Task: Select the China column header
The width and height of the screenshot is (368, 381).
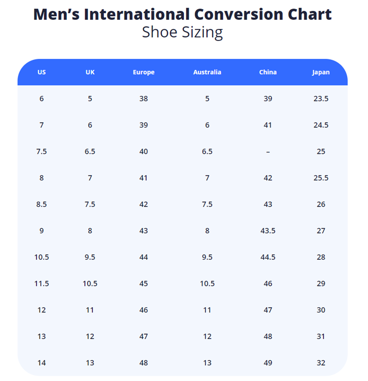Action: click(268, 72)
